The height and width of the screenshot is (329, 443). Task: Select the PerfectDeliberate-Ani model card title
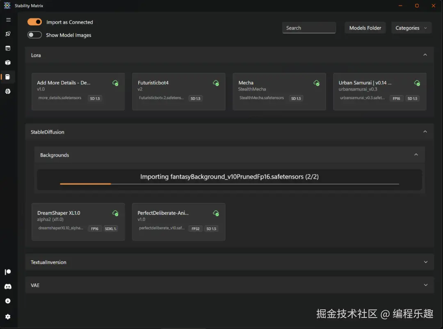(163, 213)
